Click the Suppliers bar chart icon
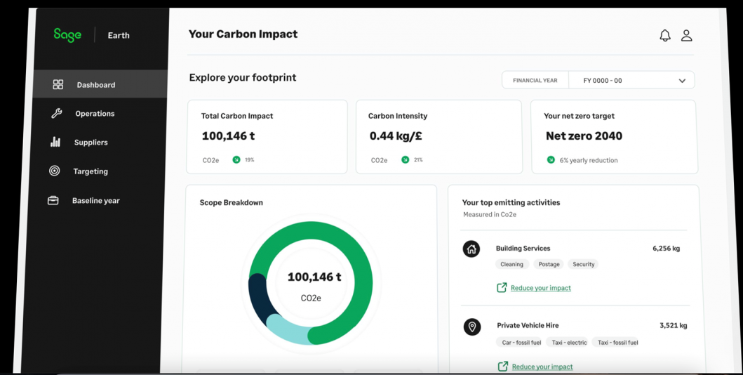Image resolution: width=743 pixels, height=375 pixels. 55,142
